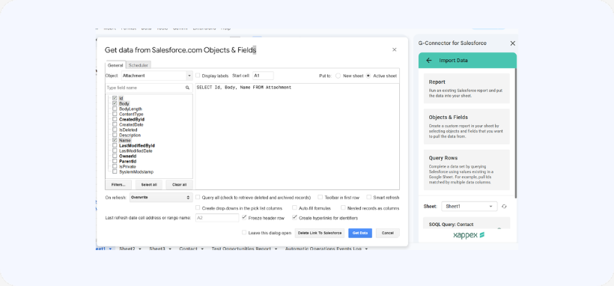The width and height of the screenshot is (614, 286).
Task: Open the Sheet dropdown showing Sheet1
Action: [x=469, y=207]
